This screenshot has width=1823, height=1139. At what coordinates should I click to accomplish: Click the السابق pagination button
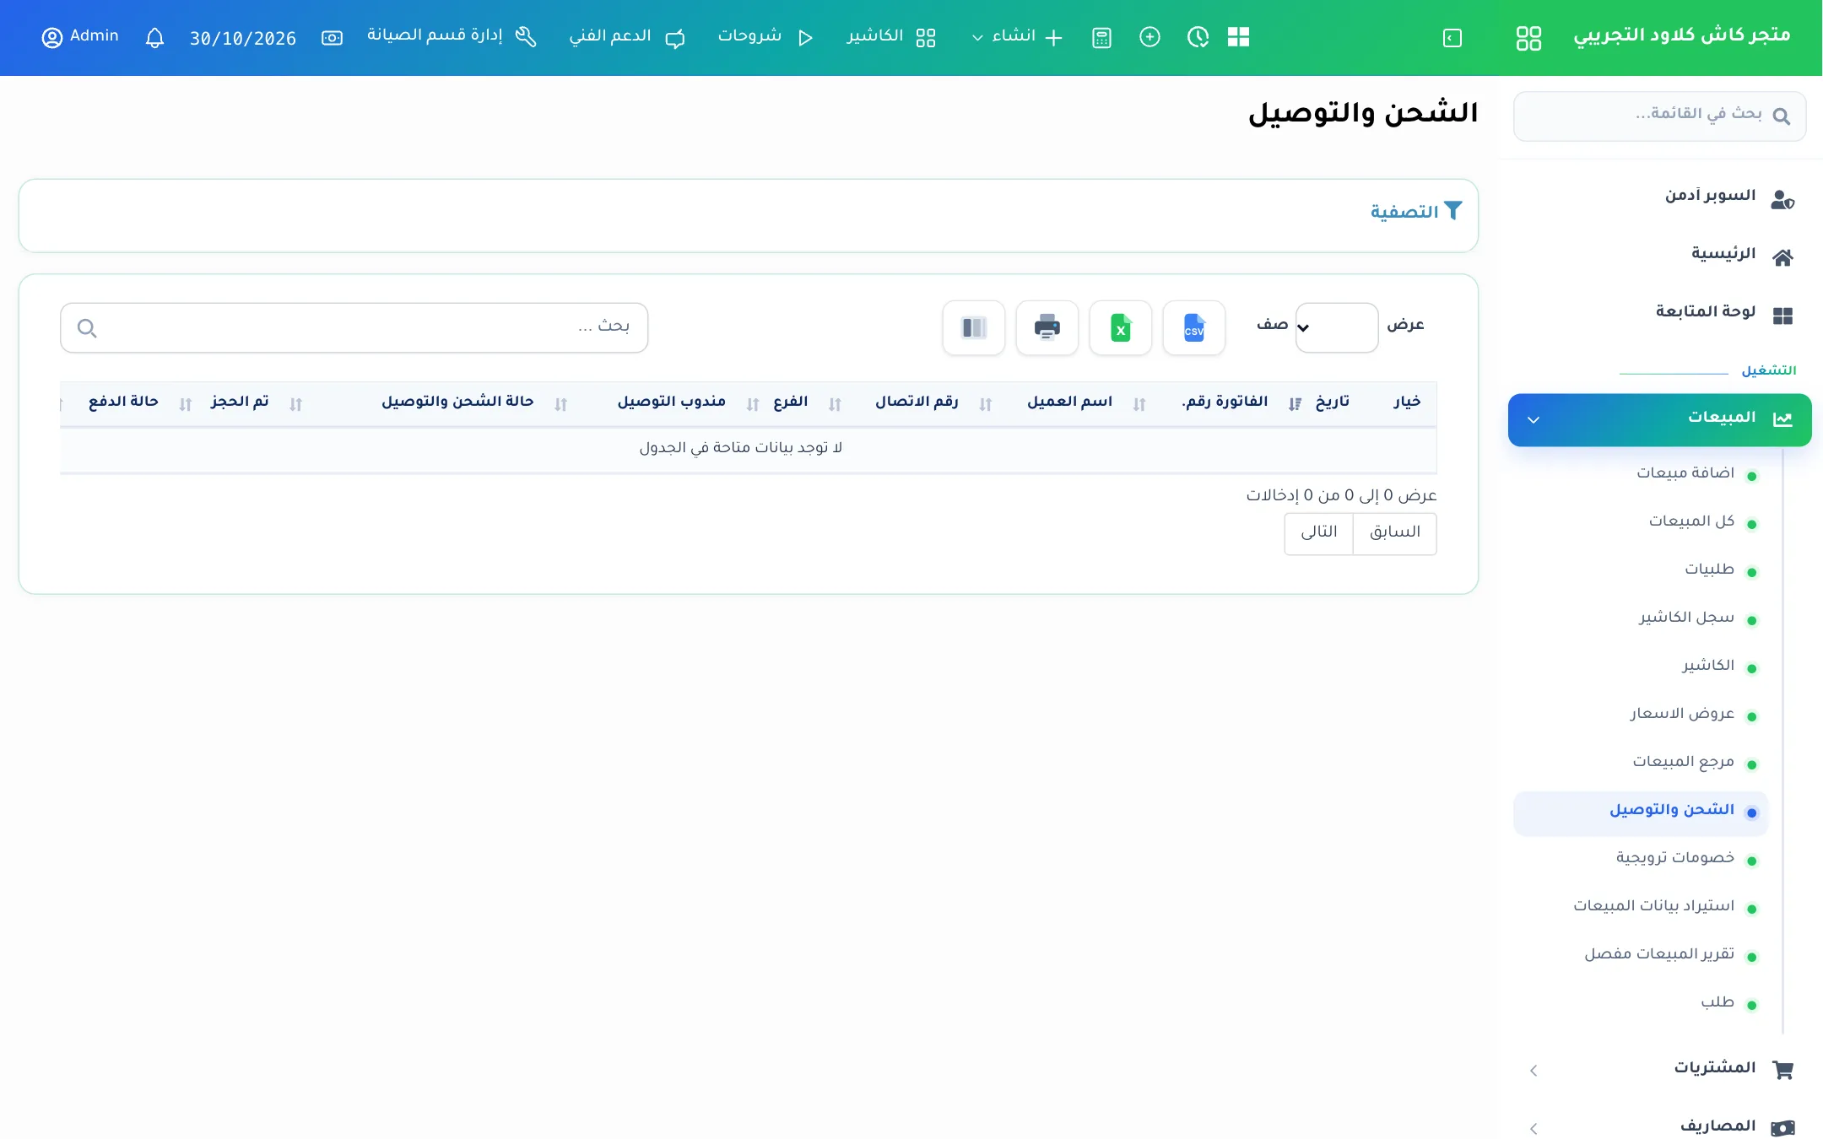(x=1394, y=533)
